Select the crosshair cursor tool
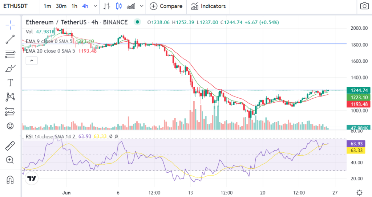 pyautogui.click(x=10, y=25)
